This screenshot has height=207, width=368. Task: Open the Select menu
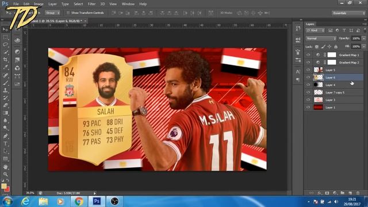pyautogui.click(x=78, y=4)
